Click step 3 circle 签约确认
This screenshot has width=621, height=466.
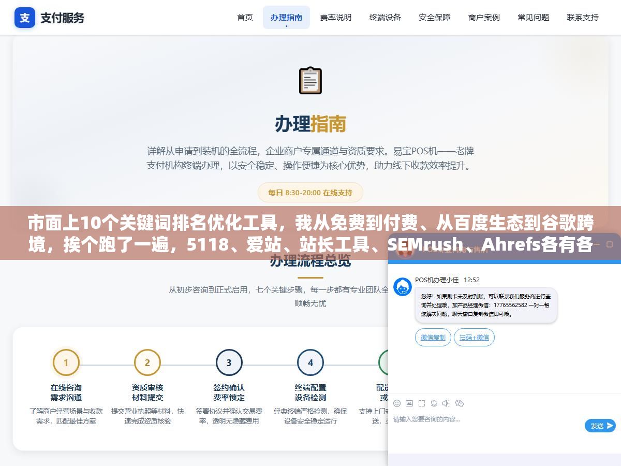pyautogui.click(x=229, y=362)
